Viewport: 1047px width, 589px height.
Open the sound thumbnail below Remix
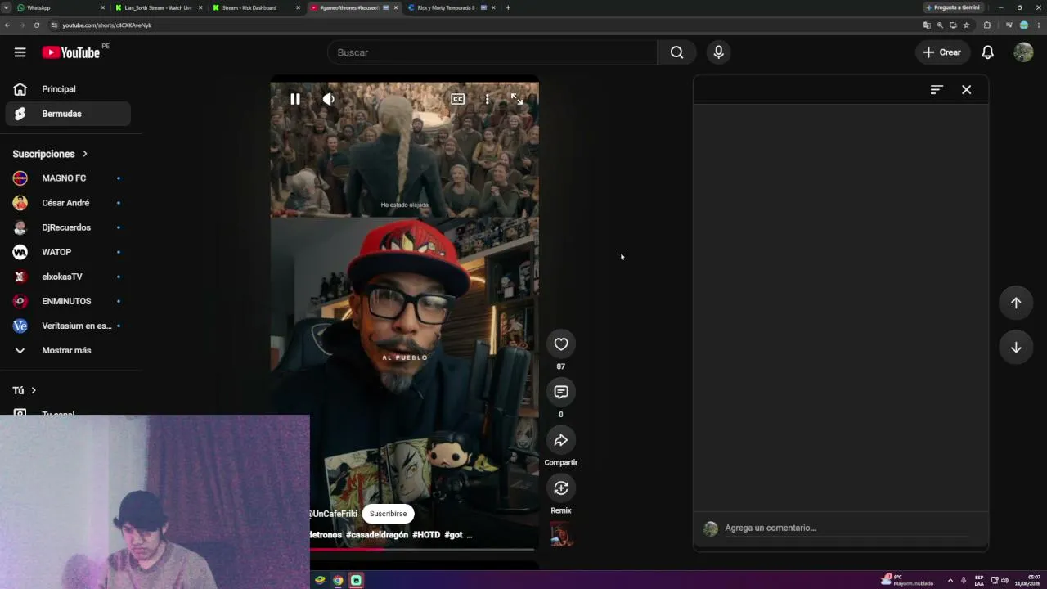coord(561,534)
